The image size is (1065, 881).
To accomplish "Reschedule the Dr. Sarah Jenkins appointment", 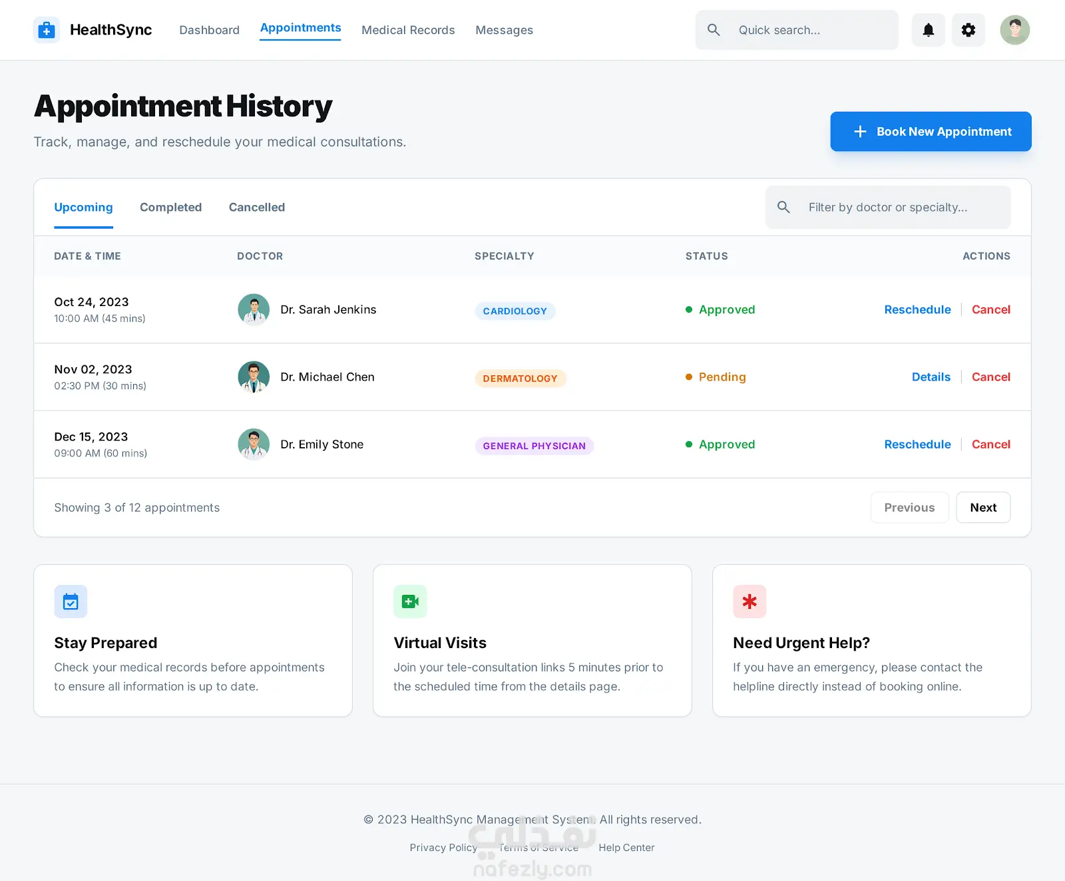I will [x=917, y=309].
